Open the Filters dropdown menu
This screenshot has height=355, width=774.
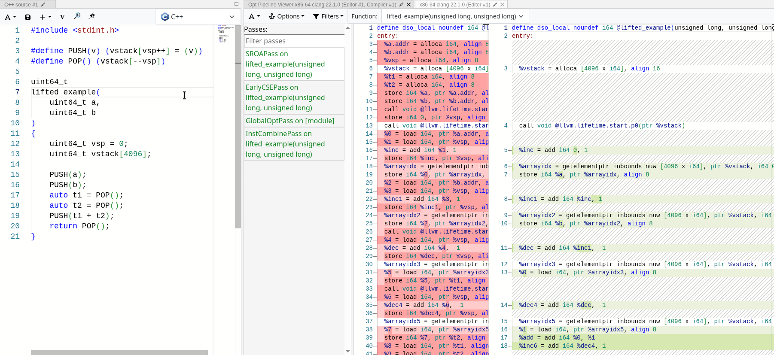tap(328, 16)
